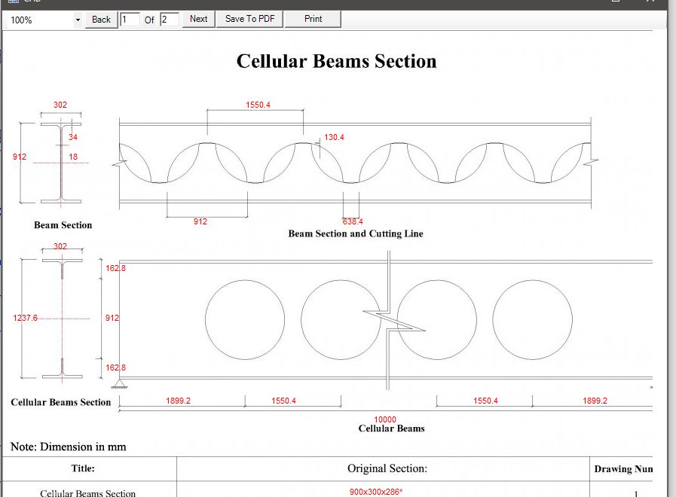Screen dimensions: 676x497
Task: Click the 10000 total beam length dimension
Action: (x=385, y=419)
